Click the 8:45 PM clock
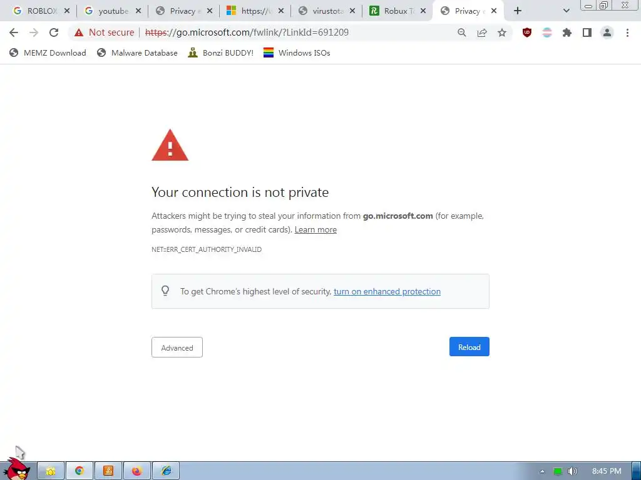641x480 pixels. pos(607,471)
